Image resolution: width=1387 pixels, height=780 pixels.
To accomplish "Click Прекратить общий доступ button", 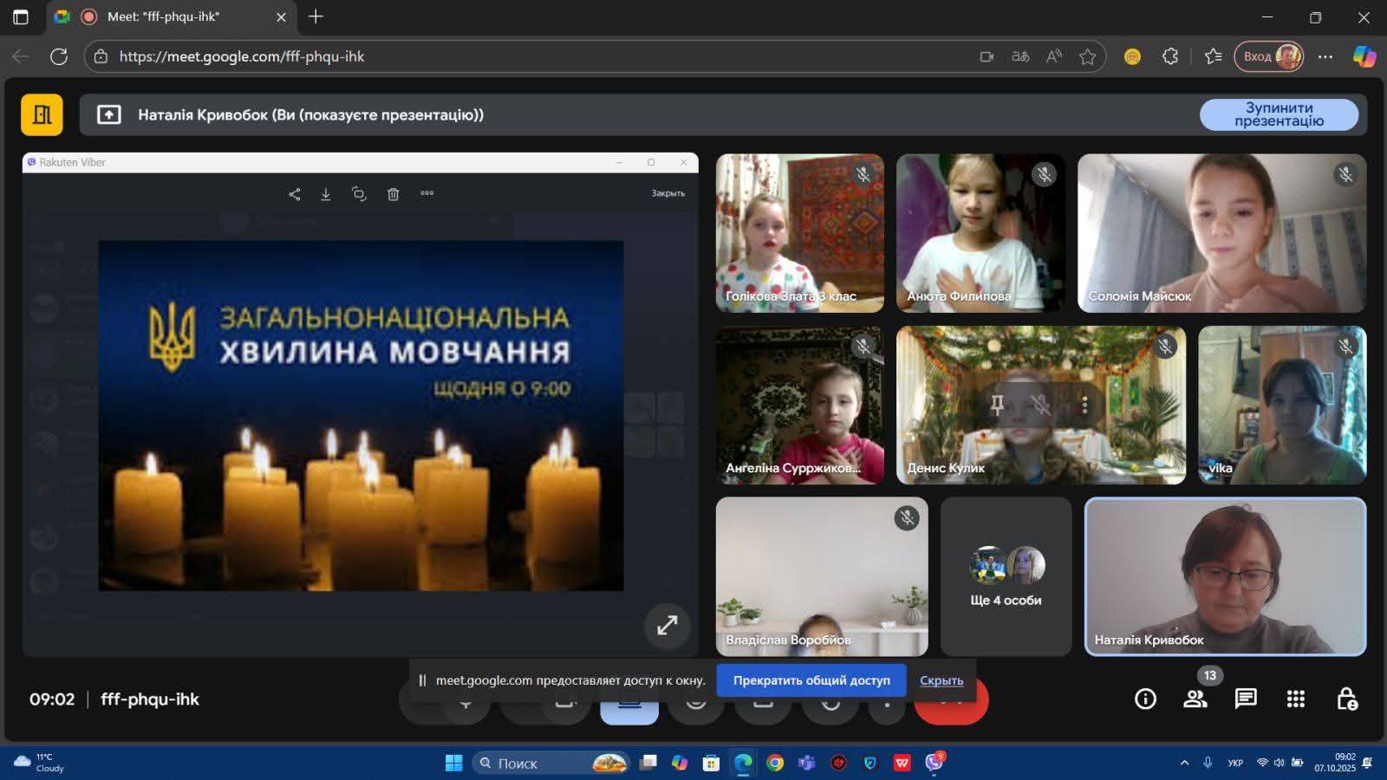I will (811, 680).
